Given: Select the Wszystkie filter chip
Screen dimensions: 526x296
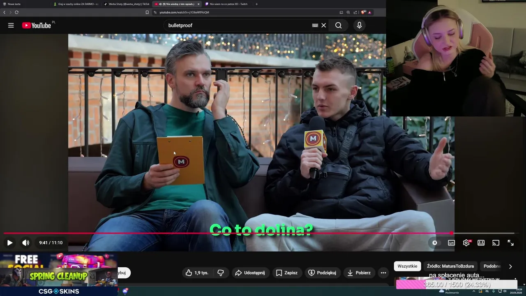Looking at the screenshot, I should coord(408,266).
